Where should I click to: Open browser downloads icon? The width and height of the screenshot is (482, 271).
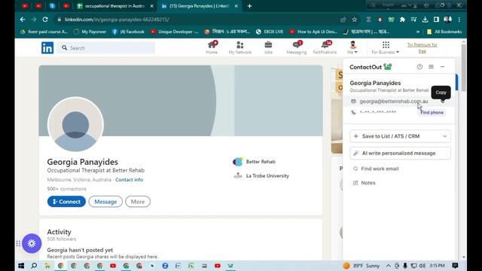click(x=425, y=20)
